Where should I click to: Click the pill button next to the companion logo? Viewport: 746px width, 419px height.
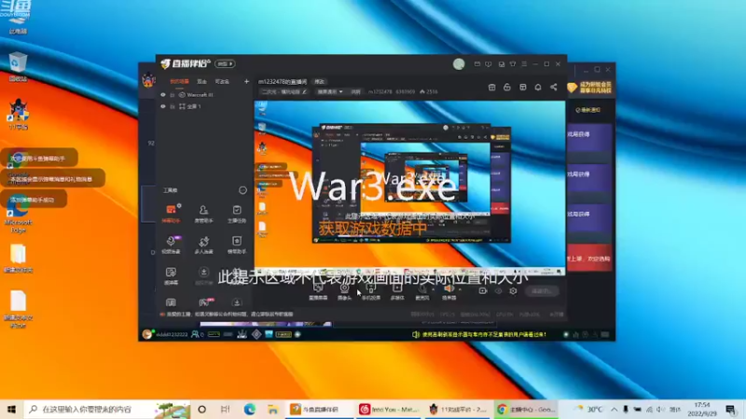click(x=225, y=63)
